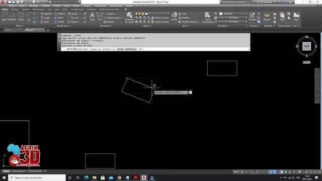Select the Cercle tool
This screenshot has width=322, height=181.
click(x=21, y=16)
